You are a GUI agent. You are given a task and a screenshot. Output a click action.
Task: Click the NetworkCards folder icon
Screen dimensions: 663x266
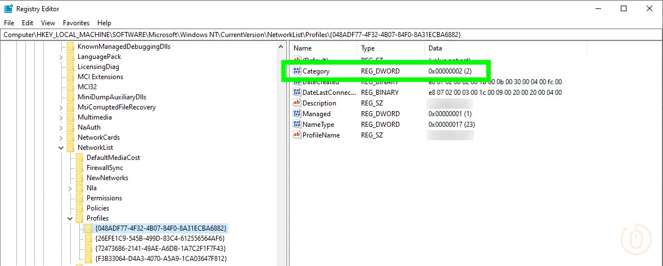(x=70, y=137)
